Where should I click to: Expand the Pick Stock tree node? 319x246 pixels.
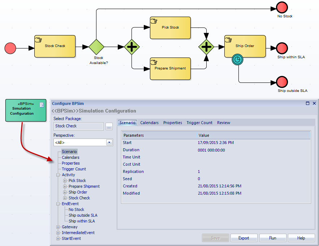65,181
